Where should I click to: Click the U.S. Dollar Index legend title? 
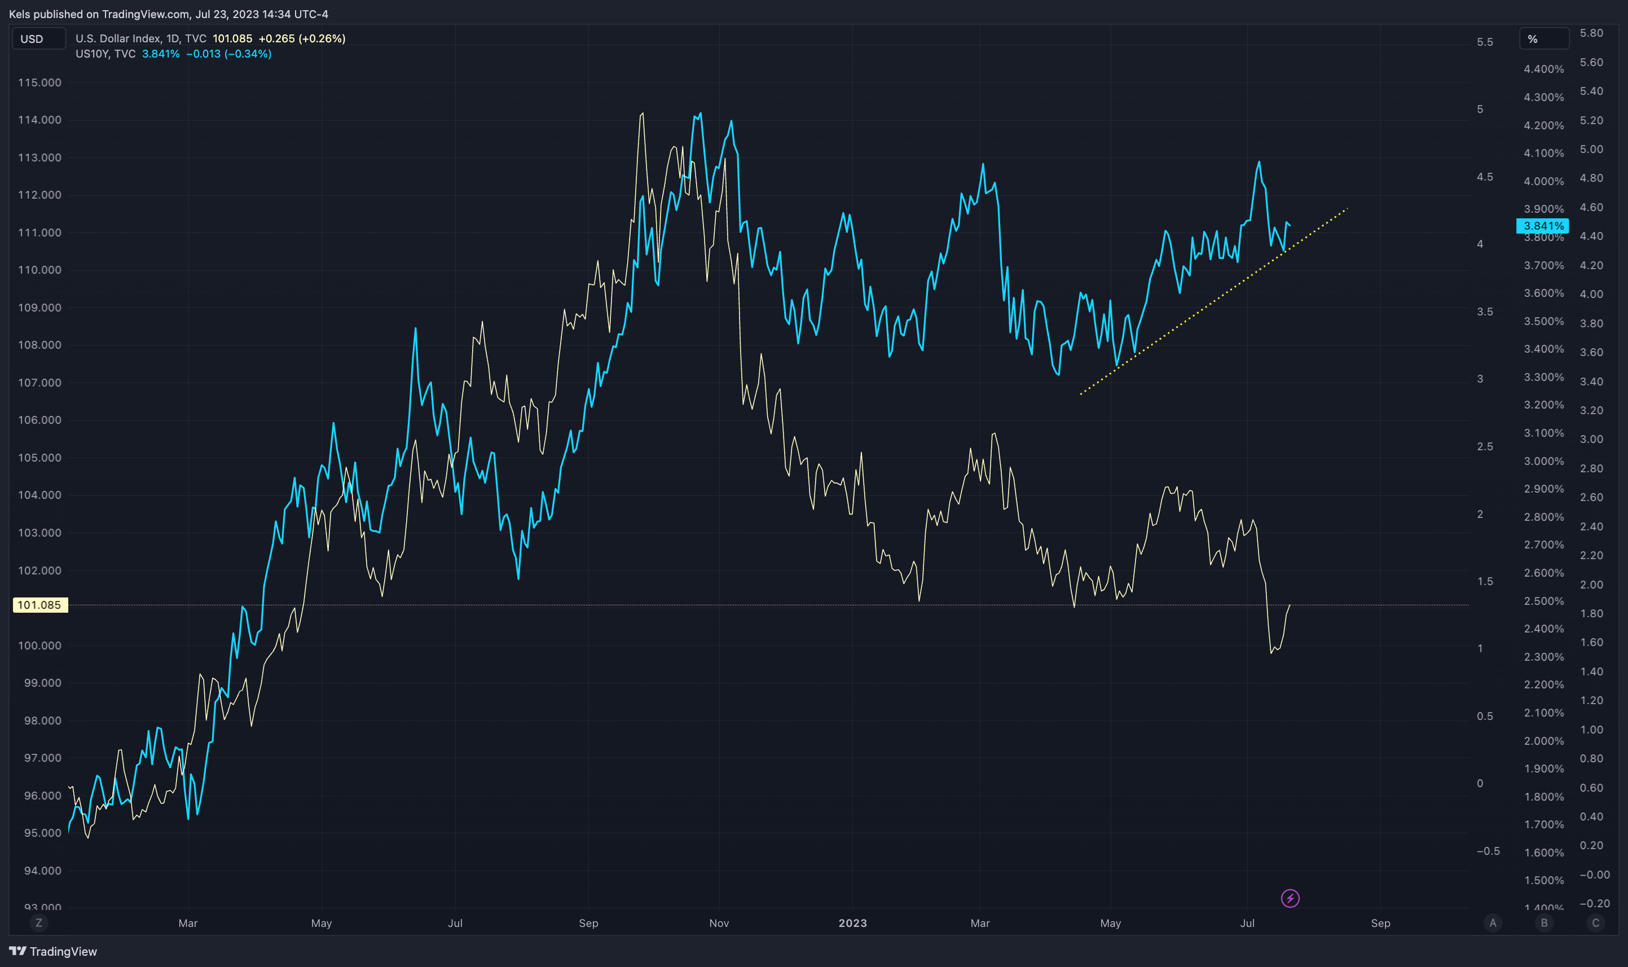click(140, 38)
